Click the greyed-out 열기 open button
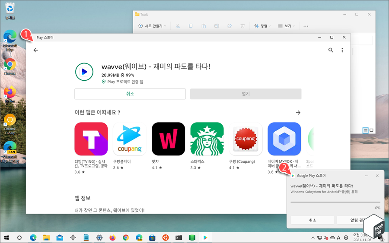 (x=246, y=94)
